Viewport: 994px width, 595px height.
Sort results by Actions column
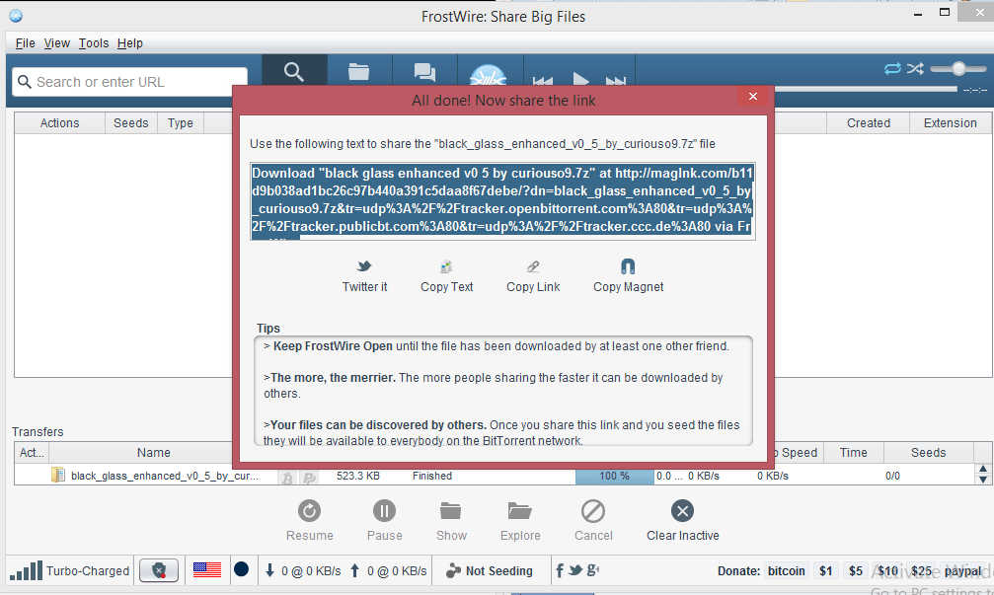[x=59, y=123]
